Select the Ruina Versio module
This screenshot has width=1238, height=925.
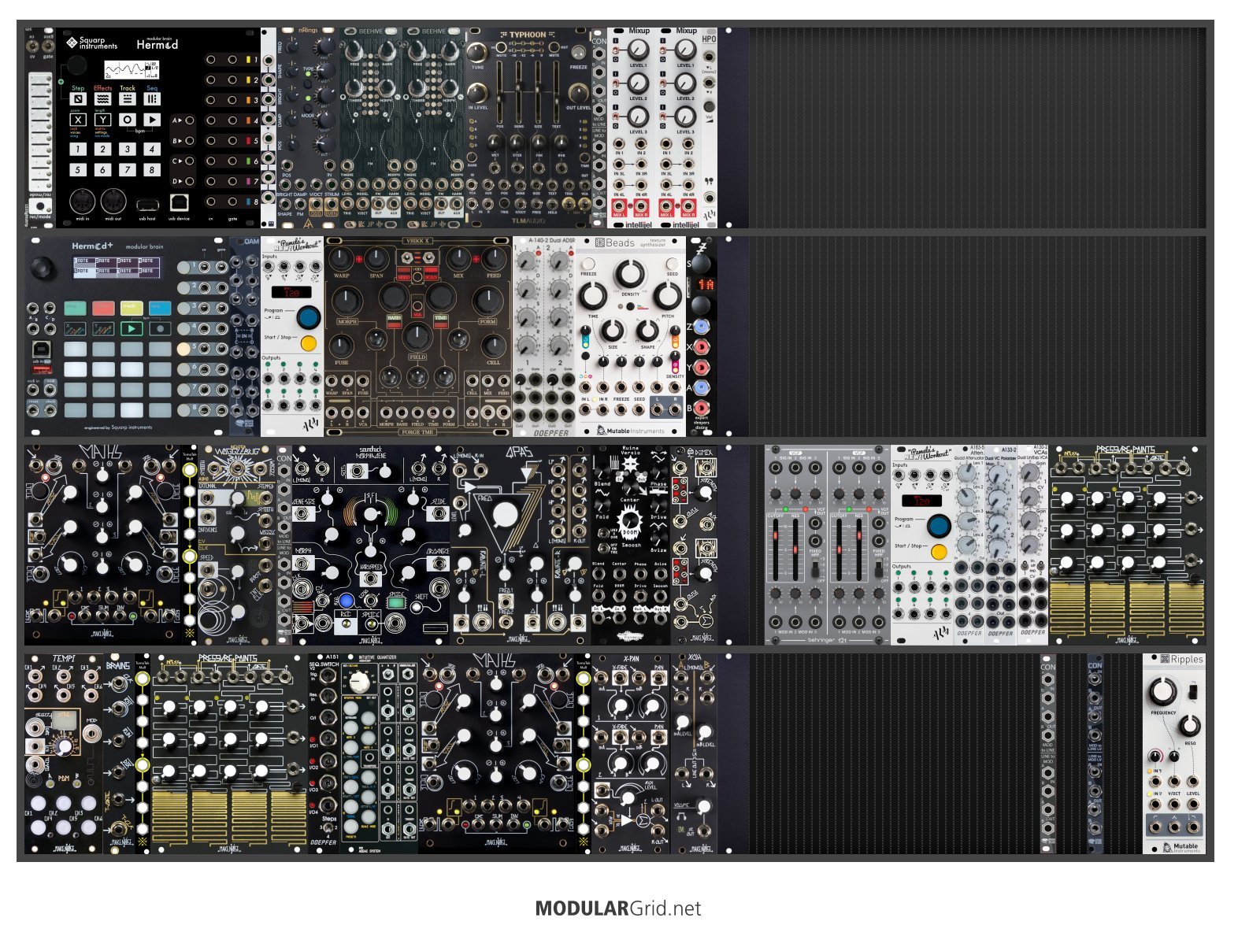click(x=630, y=545)
